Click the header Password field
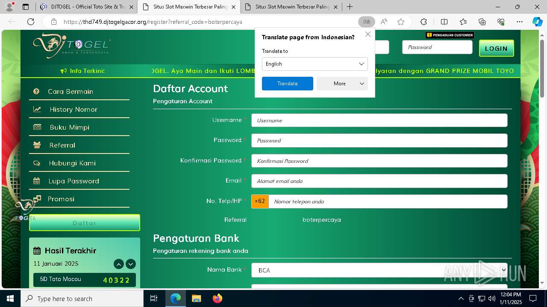The image size is (547, 307). tap(437, 47)
